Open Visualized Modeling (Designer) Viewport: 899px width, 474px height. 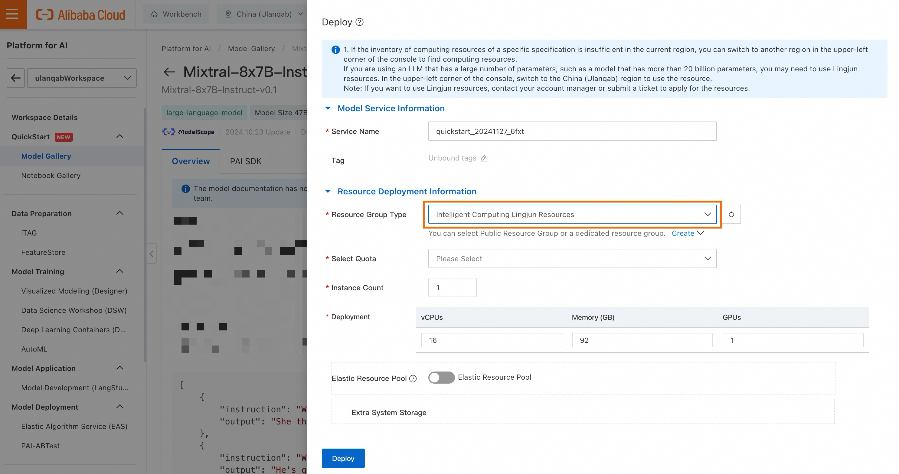[74, 291]
